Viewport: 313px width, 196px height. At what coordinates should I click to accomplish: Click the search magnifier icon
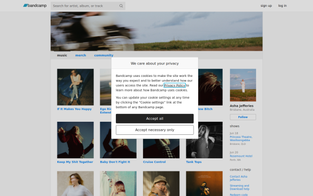121,6
